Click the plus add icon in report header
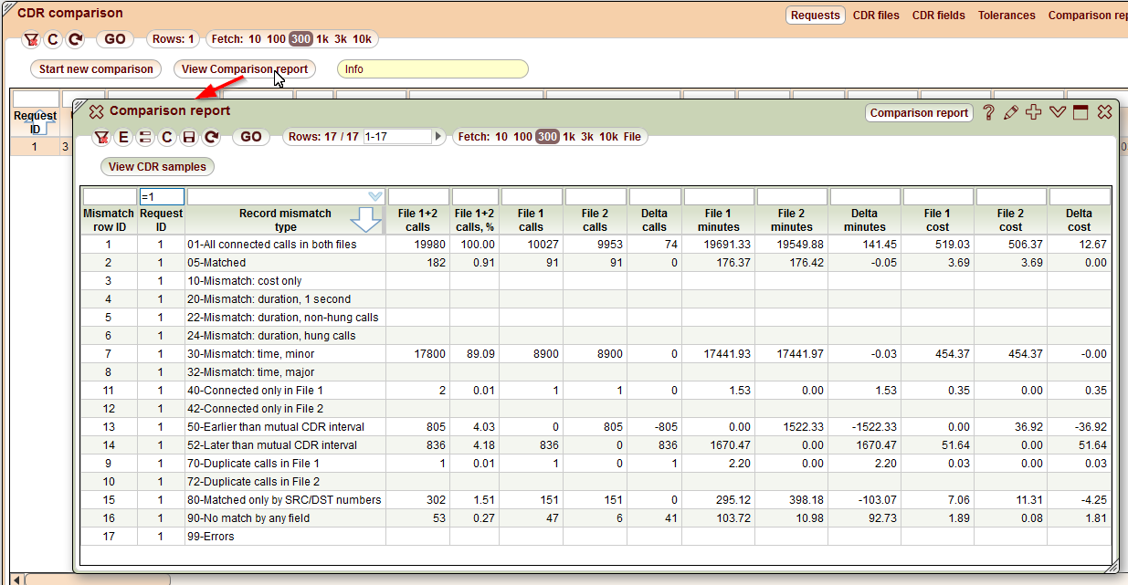Screen dimensions: 1128x585 click(1034, 112)
